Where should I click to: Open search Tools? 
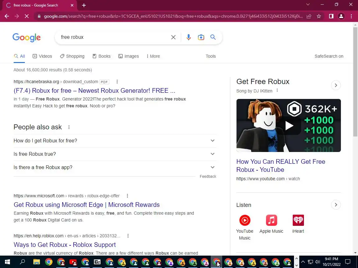(210, 56)
